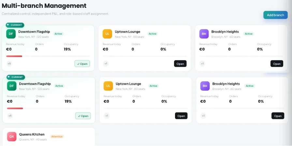Click the Active badge on upper Brooklyn Heights
This screenshot has width=292, height=146.
pyautogui.click(x=249, y=34)
